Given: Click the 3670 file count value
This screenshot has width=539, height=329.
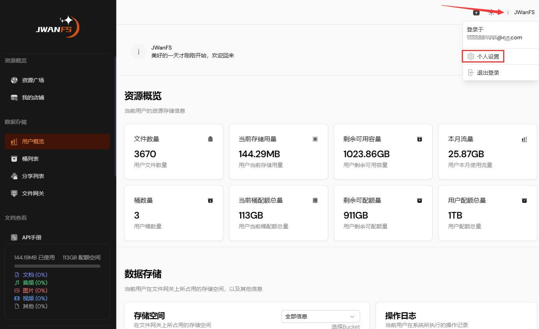Looking at the screenshot, I should (145, 154).
